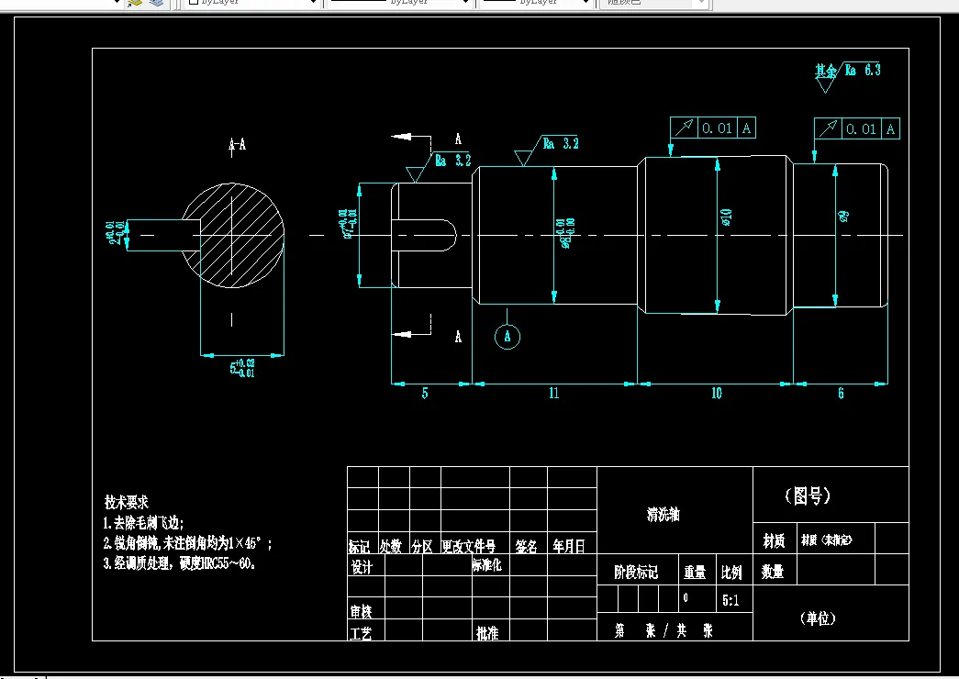This screenshot has height=679, width=959.
Task: Select the 清洗轴 part name
Action: [x=663, y=515]
